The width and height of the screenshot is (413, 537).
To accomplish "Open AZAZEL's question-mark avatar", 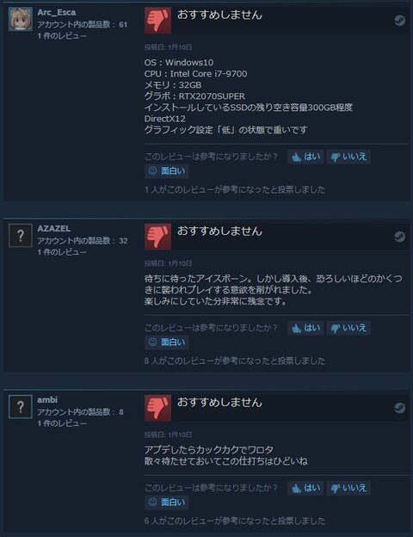I will click(x=21, y=235).
